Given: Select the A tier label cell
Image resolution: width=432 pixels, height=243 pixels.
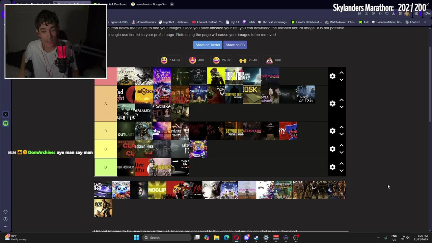Looking at the screenshot, I should pos(106,104).
